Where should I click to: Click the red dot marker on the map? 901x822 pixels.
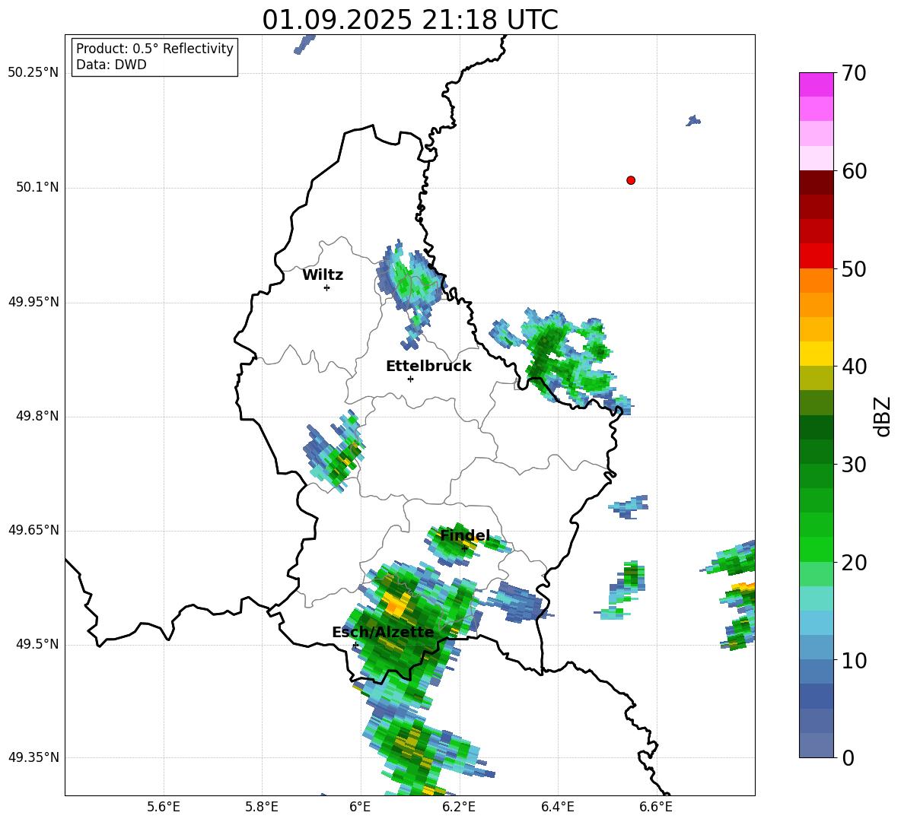coord(630,180)
